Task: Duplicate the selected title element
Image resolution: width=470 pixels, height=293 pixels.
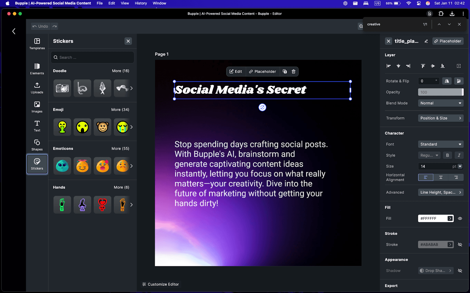Action: click(x=285, y=71)
